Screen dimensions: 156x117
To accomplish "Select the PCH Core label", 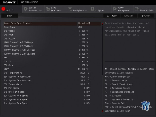I will click(x=9, y=65).
